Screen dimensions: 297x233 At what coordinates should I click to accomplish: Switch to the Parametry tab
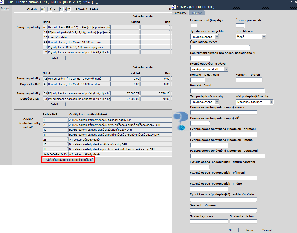180,13
